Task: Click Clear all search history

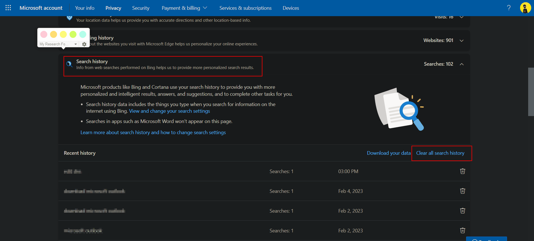Action: [440, 153]
